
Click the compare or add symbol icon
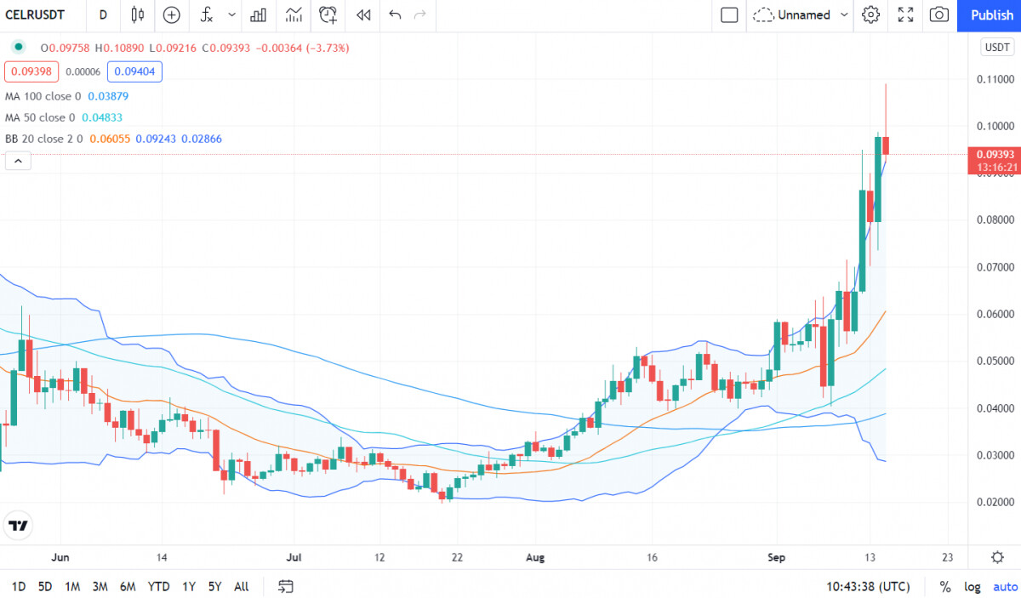(172, 14)
